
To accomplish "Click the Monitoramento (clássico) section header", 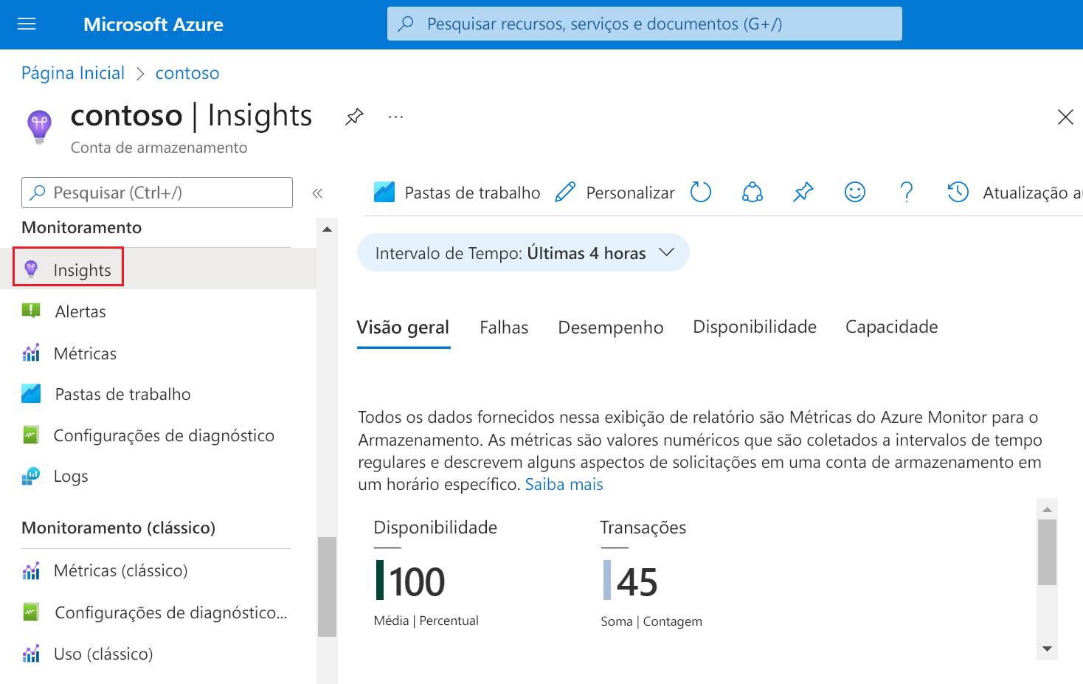I will tap(118, 528).
